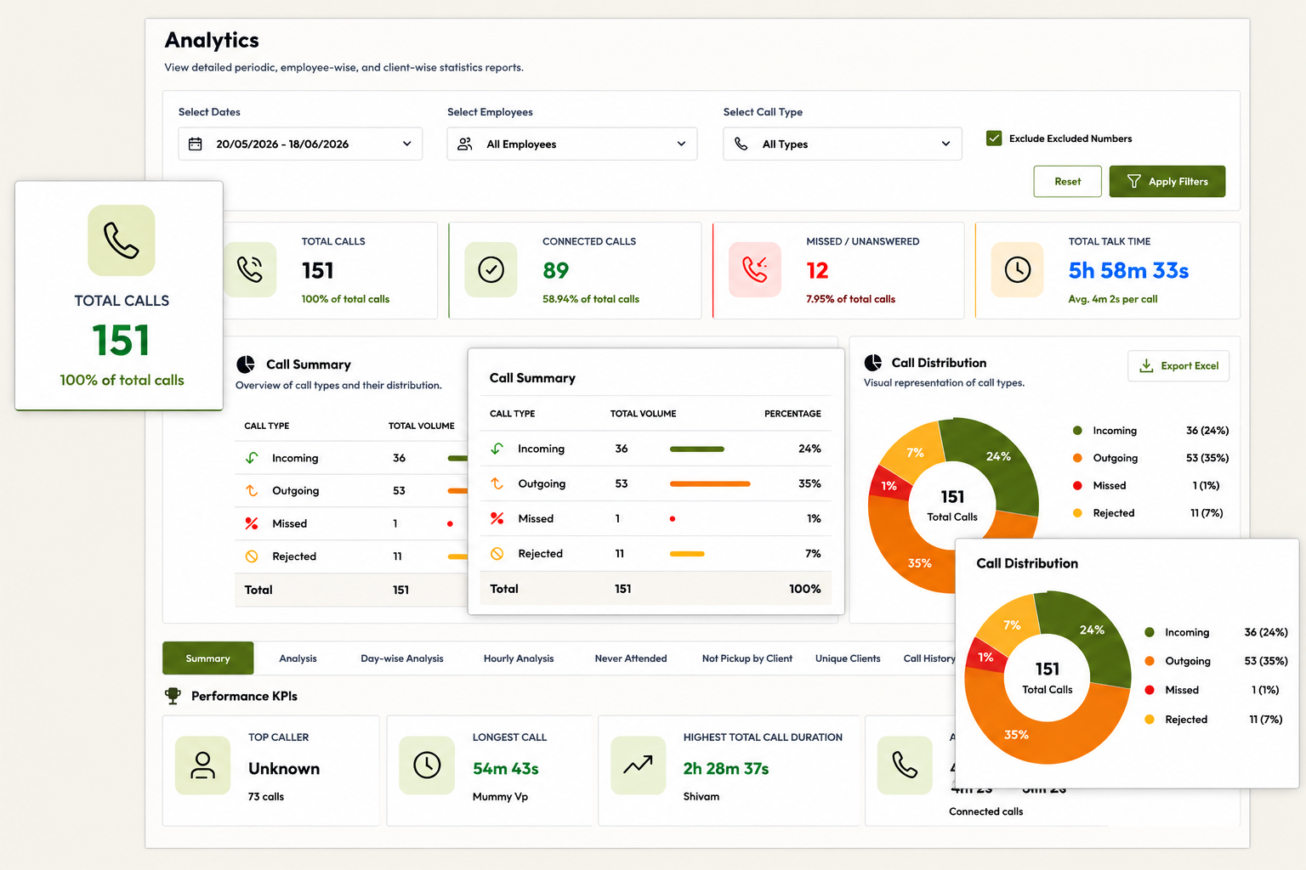Click the missed calls count 12

click(817, 270)
